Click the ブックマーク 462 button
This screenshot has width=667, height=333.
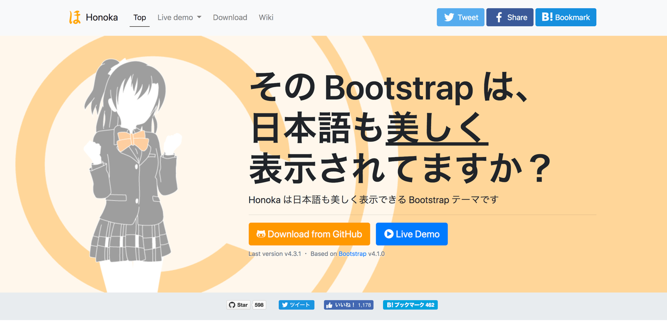point(410,305)
